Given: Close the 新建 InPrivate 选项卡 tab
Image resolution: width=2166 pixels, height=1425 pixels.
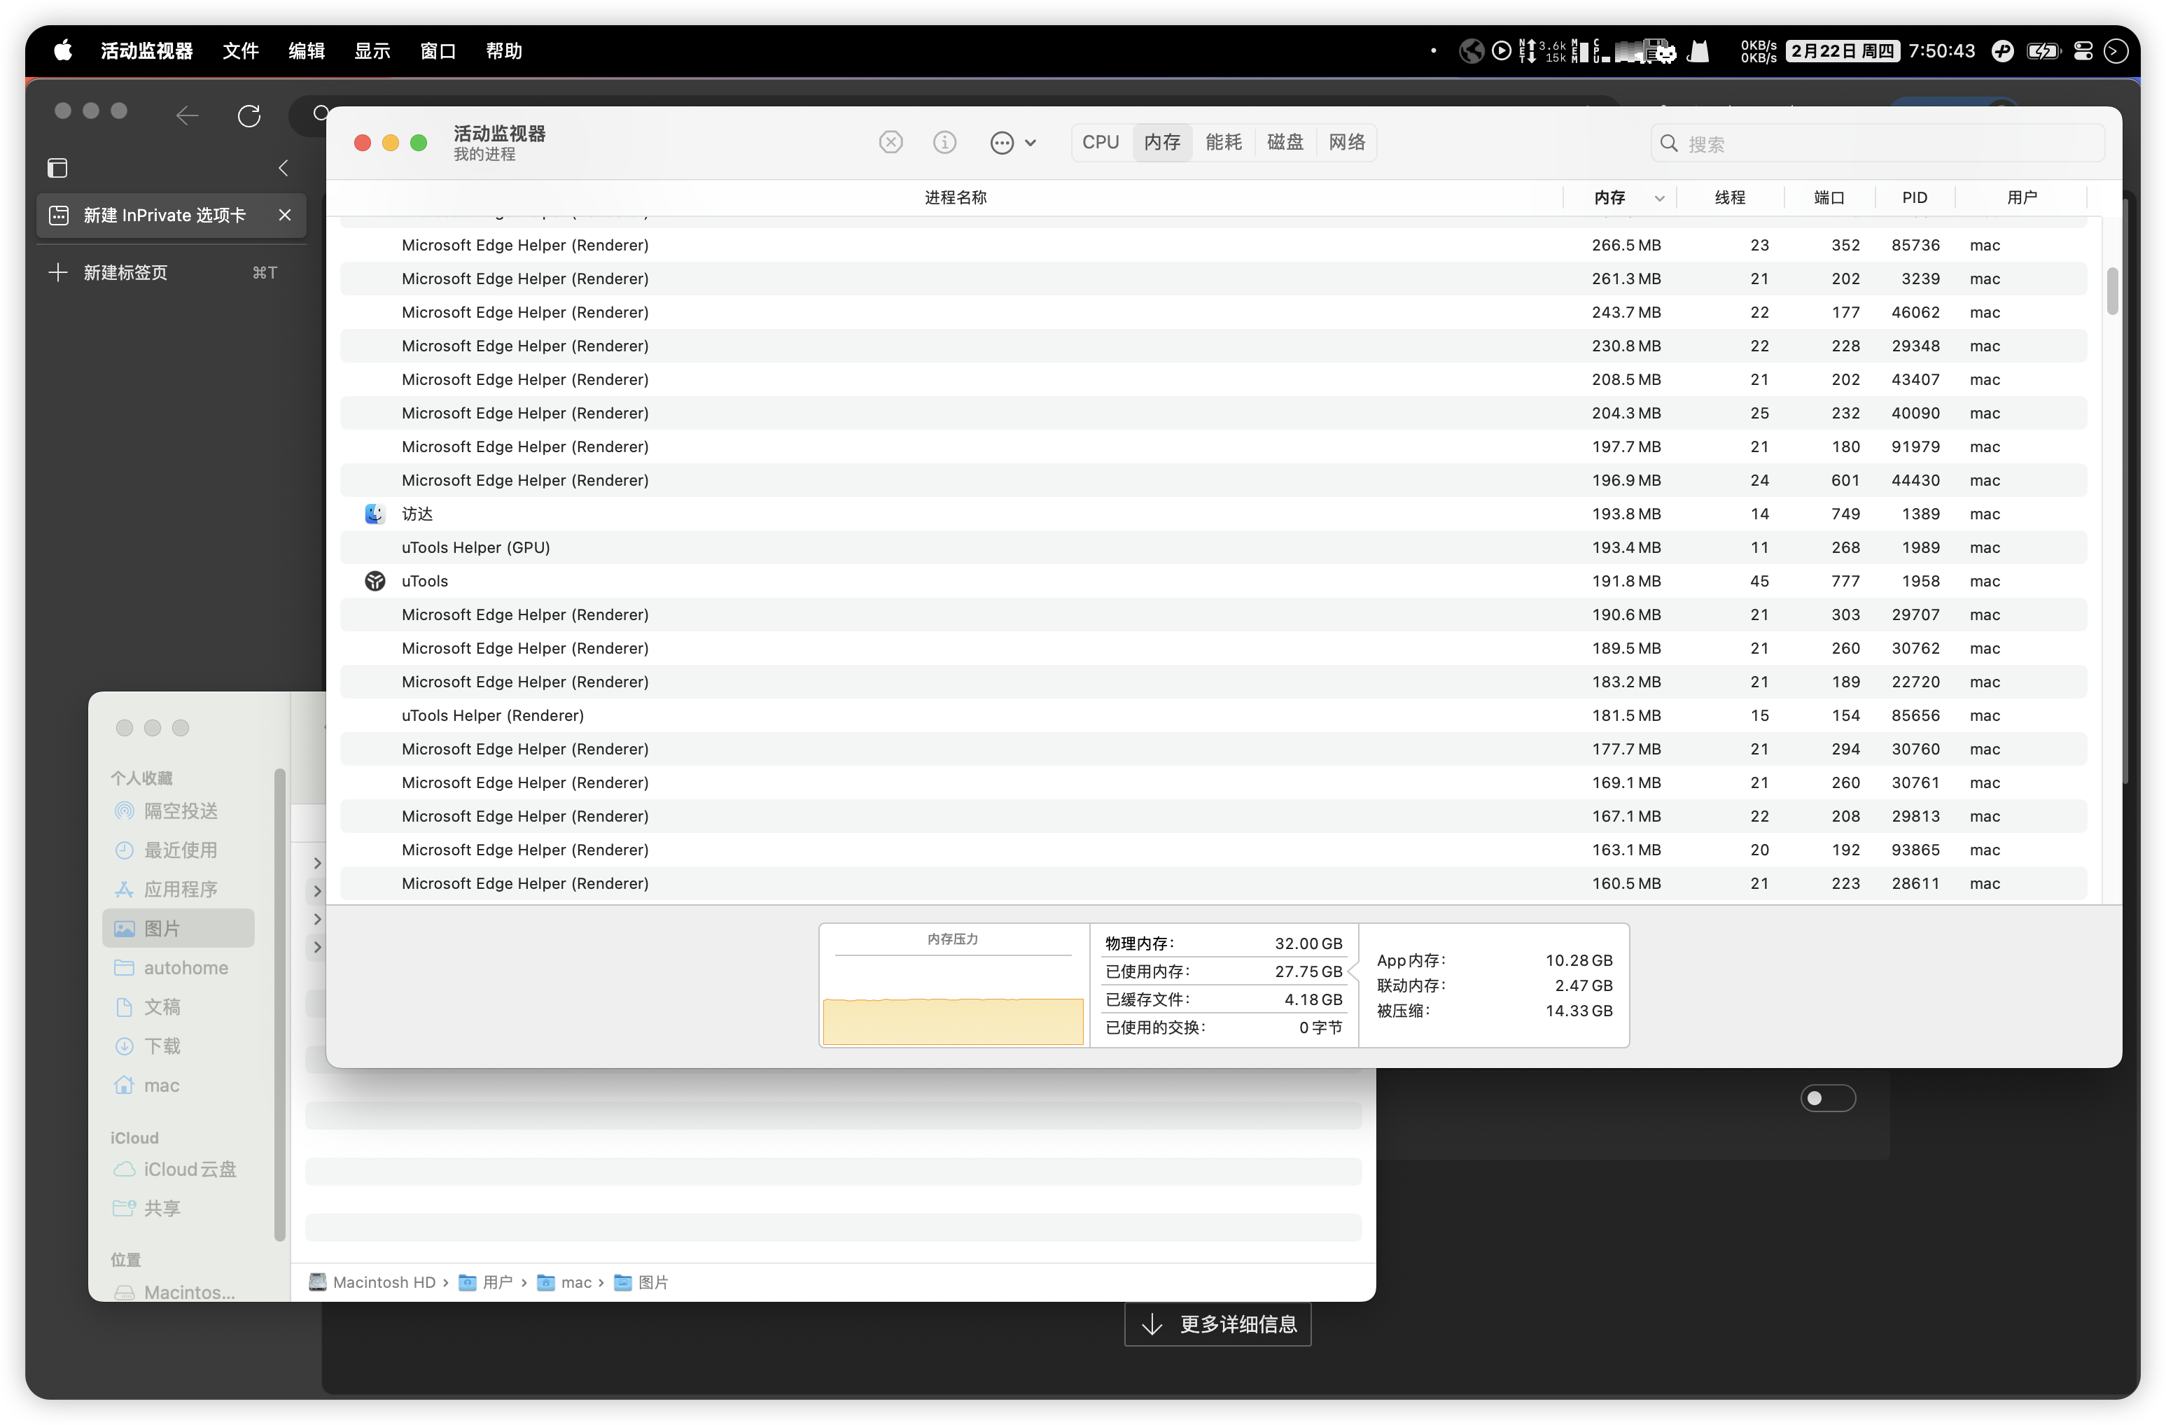Looking at the screenshot, I should click(x=285, y=215).
